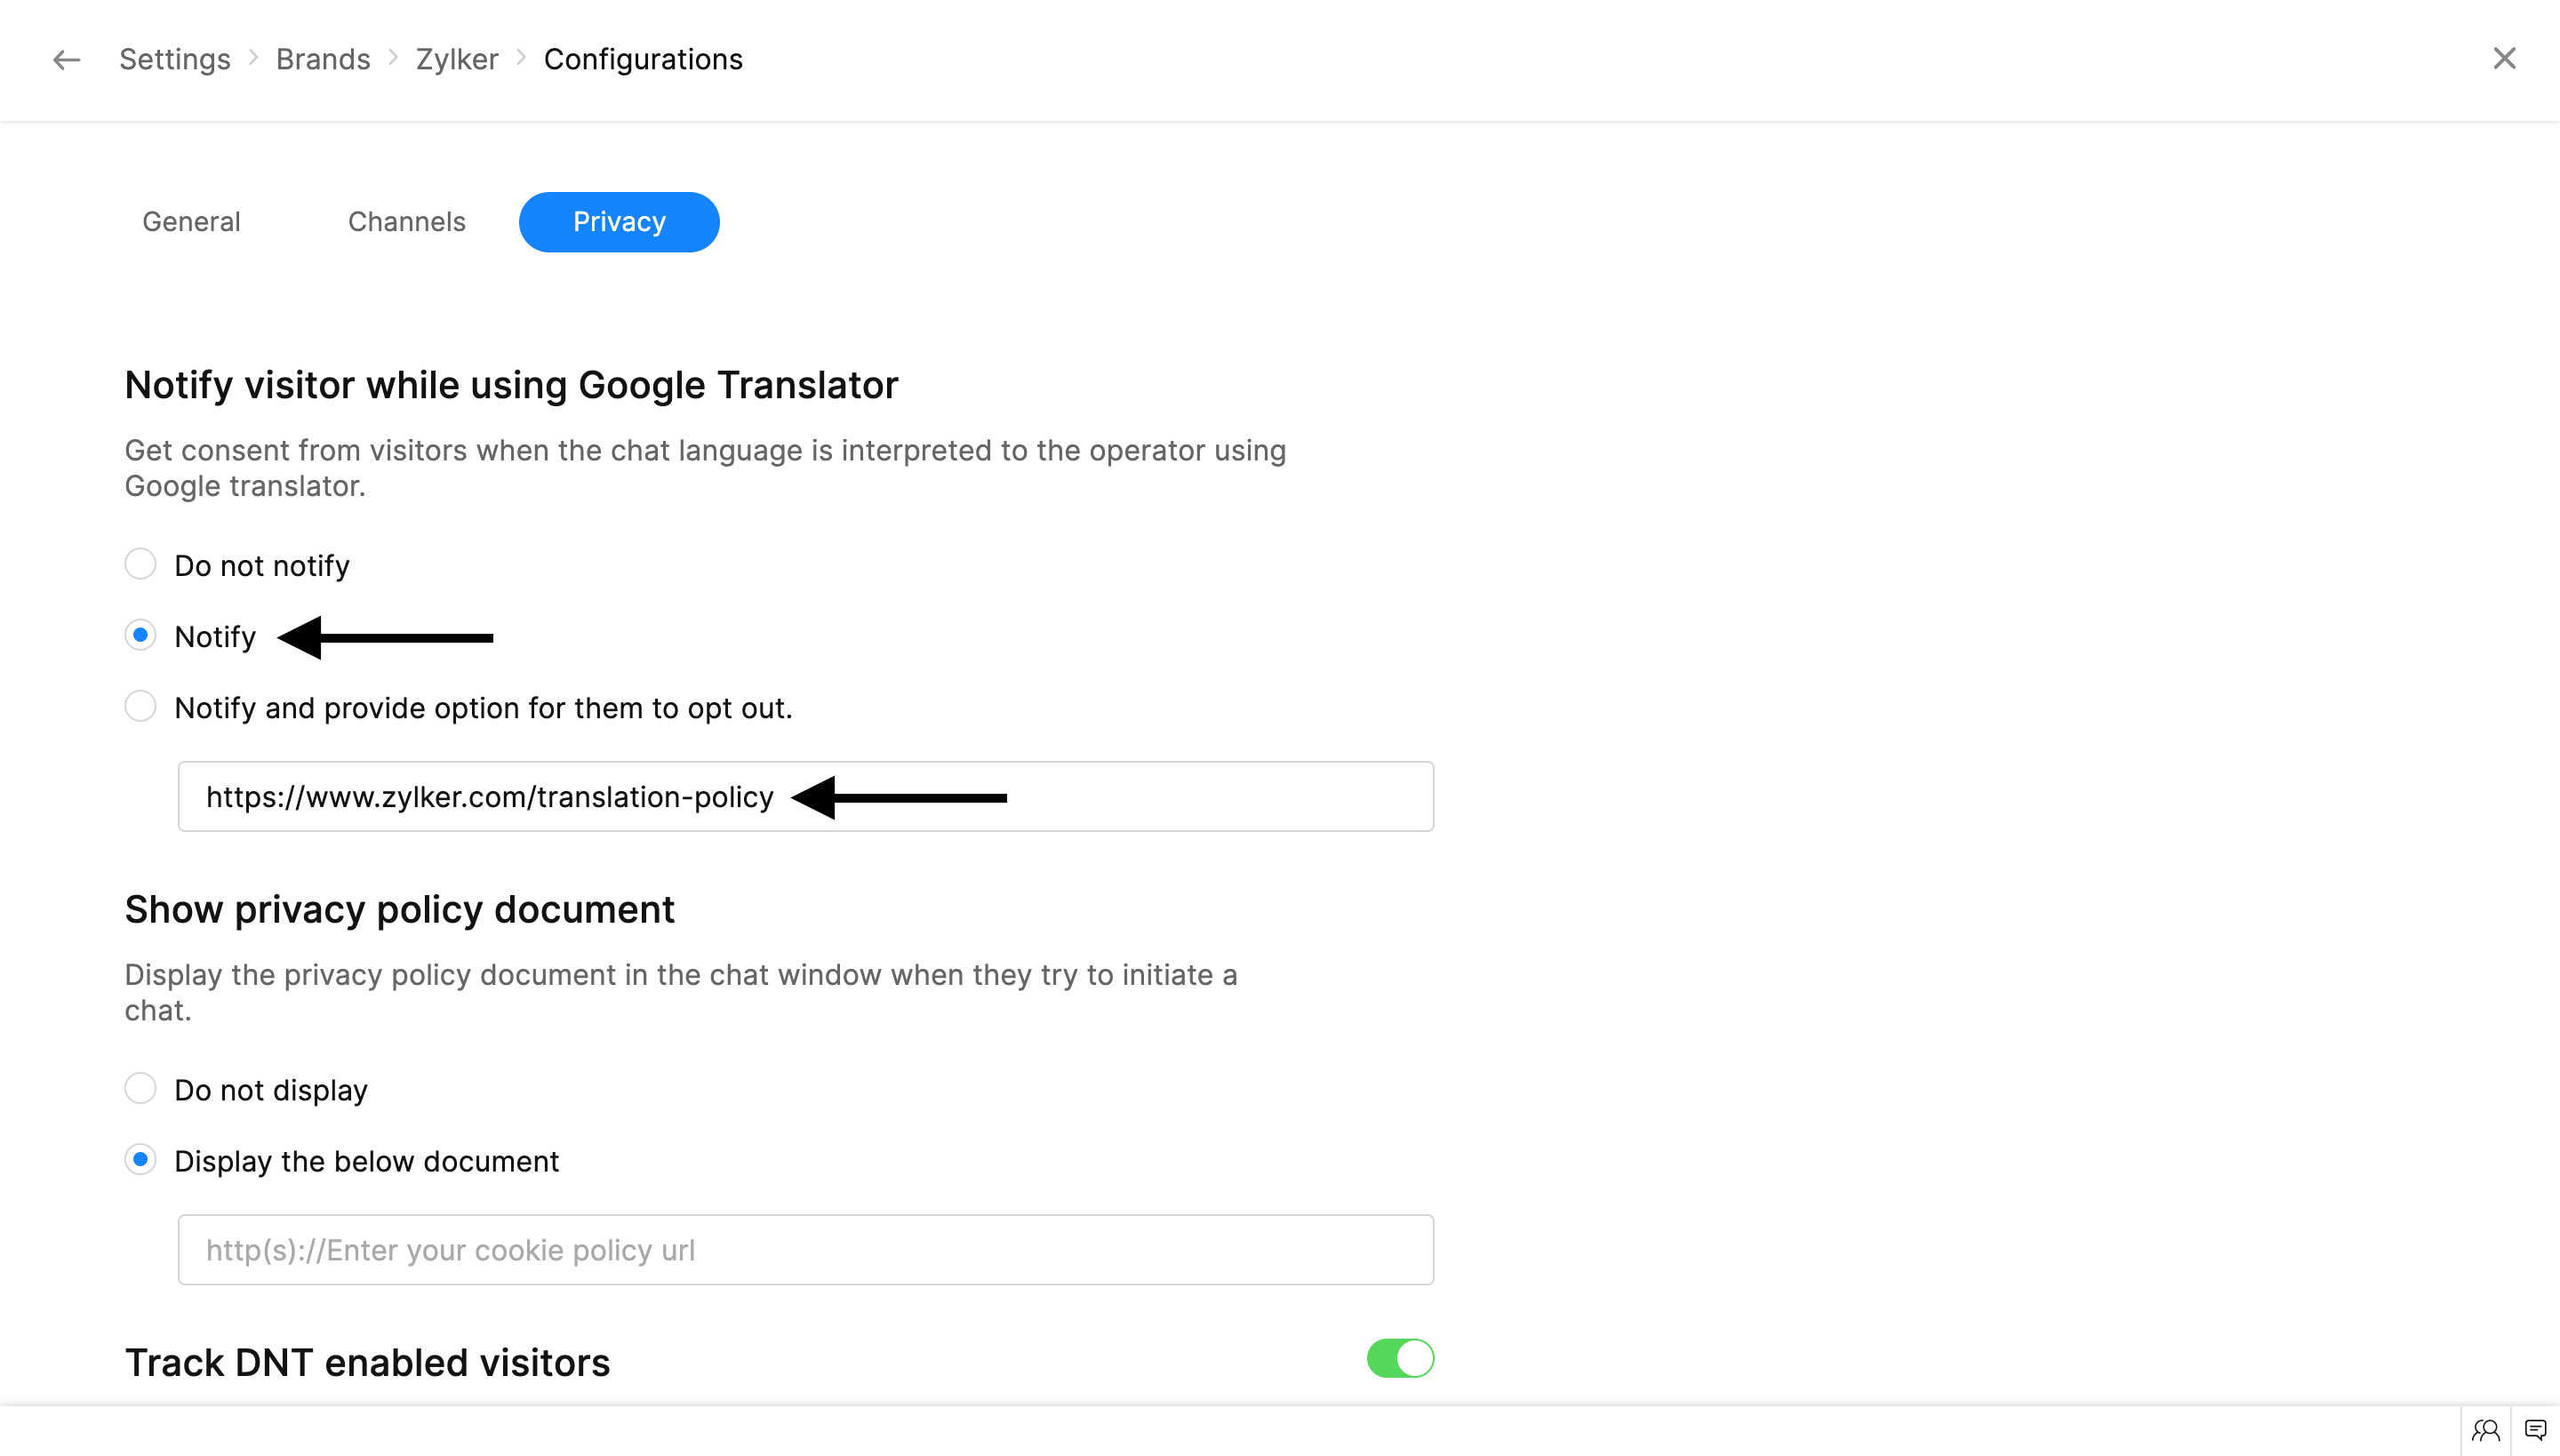2560x1456 pixels.
Task: Close the Configurations panel with X
Action: pyautogui.click(x=2504, y=59)
